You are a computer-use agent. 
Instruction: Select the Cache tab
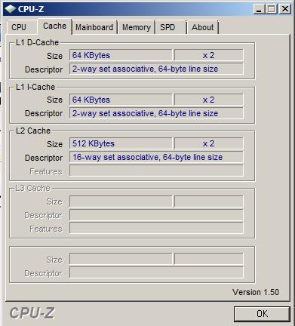coord(54,26)
